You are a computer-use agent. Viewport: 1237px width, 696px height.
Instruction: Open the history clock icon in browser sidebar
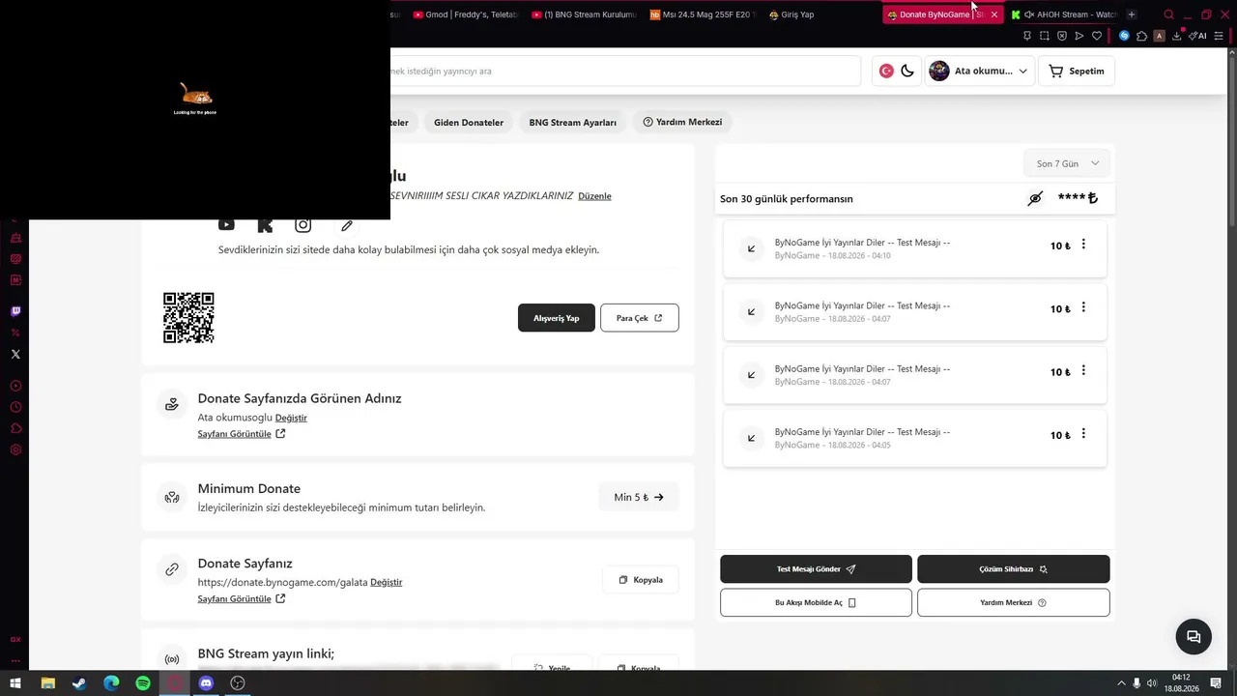pyautogui.click(x=15, y=407)
